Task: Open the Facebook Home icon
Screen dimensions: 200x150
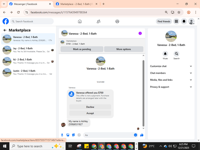Action: 80,21
